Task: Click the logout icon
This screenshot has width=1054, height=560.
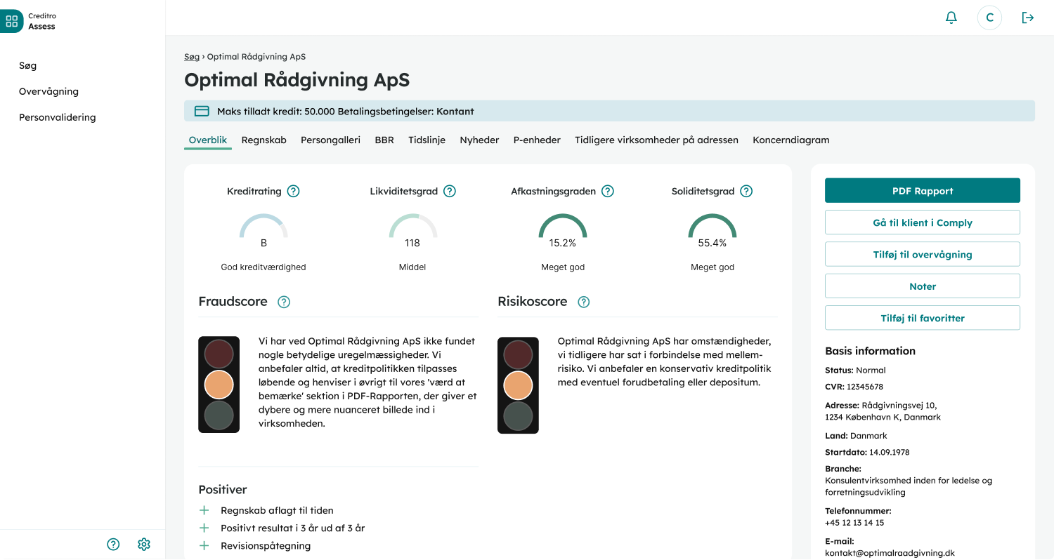Action: pyautogui.click(x=1028, y=18)
